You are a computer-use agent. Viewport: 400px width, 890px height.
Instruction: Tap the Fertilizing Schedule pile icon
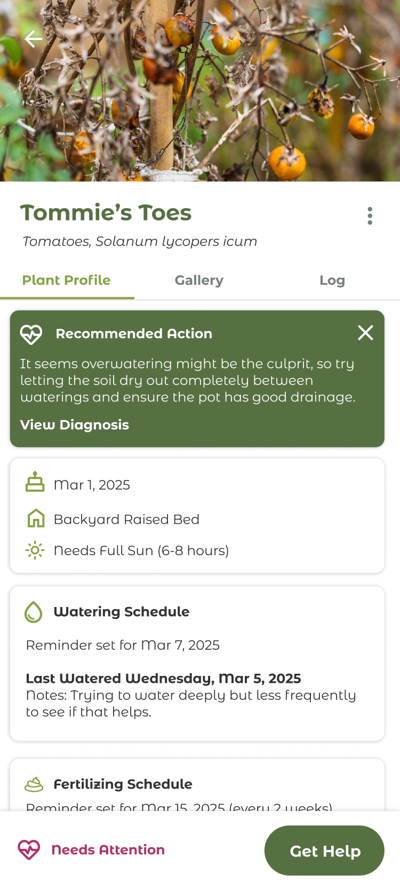tap(34, 784)
